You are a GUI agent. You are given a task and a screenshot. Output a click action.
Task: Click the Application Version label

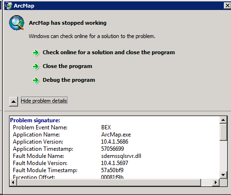tap(38, 142)
